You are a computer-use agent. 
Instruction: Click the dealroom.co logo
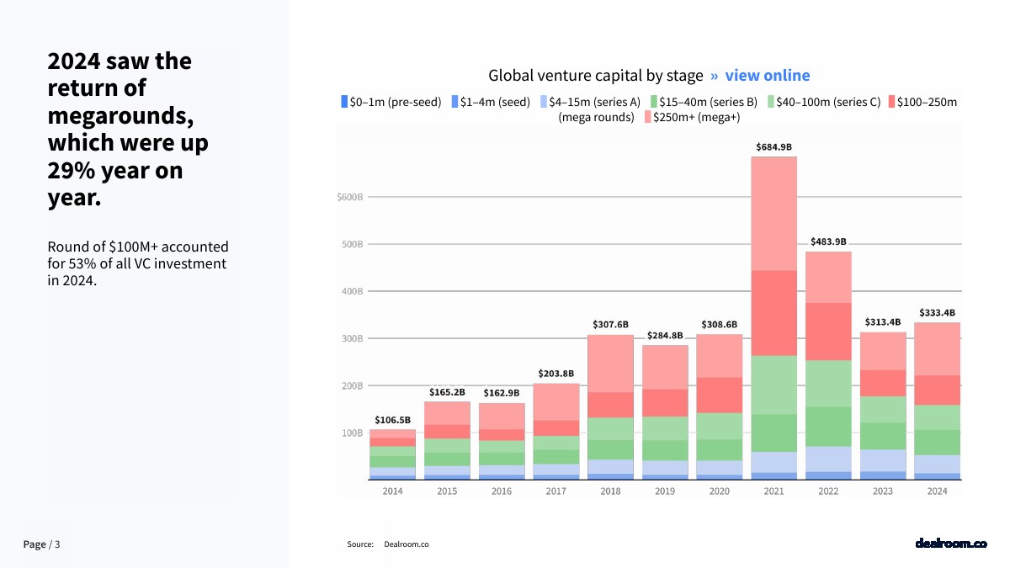coord(950,544)
